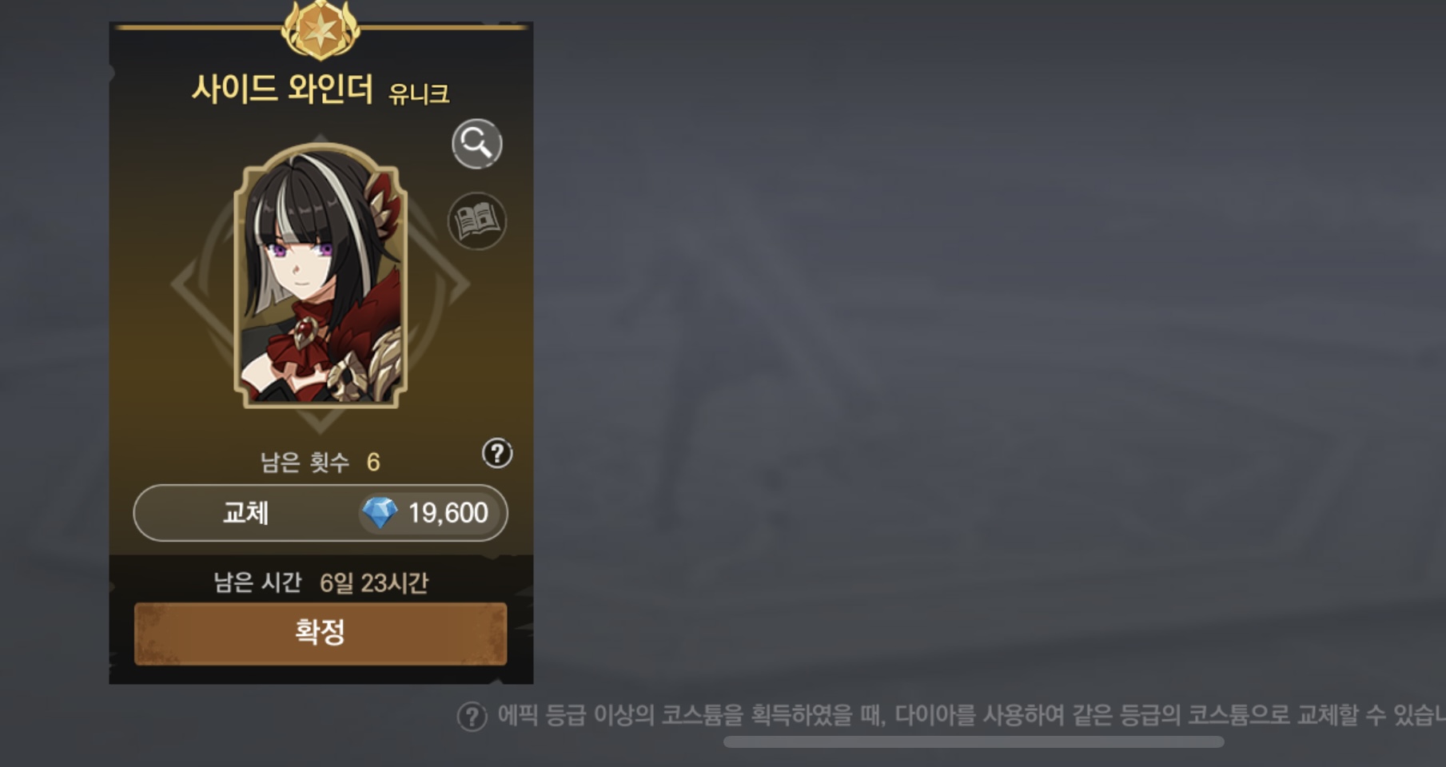This screenshot has height=767, width=1446.
Task: Tap the home indicator bar below the hint
Action: coord(974,742)
